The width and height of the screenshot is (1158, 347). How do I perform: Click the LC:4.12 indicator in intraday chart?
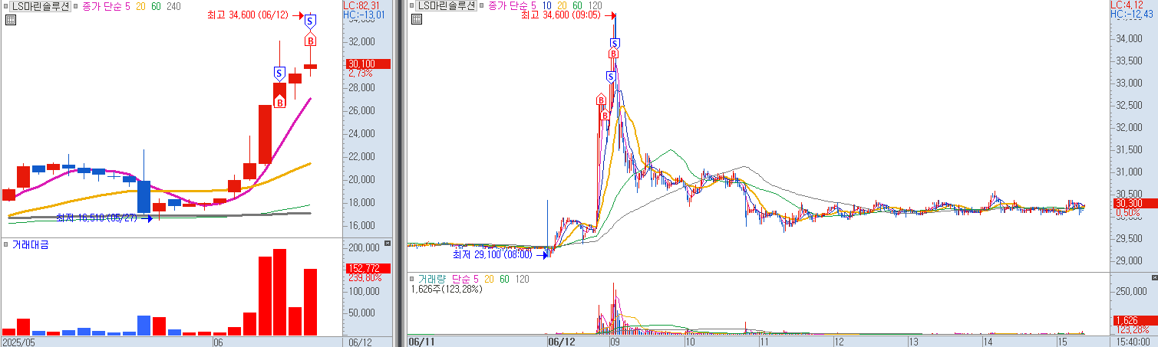[1127, 5]
